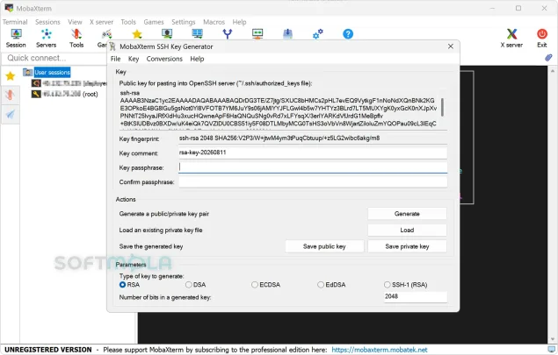Select the paper plane sidebar tab icon
Screen dimensions: 558x355
tap(11, 114)
